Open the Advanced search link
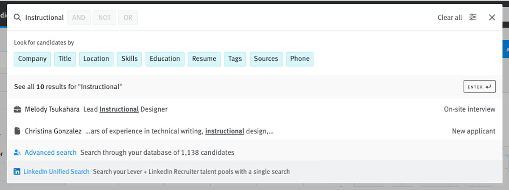Screen dimensions: 509x190 point(50,152)
